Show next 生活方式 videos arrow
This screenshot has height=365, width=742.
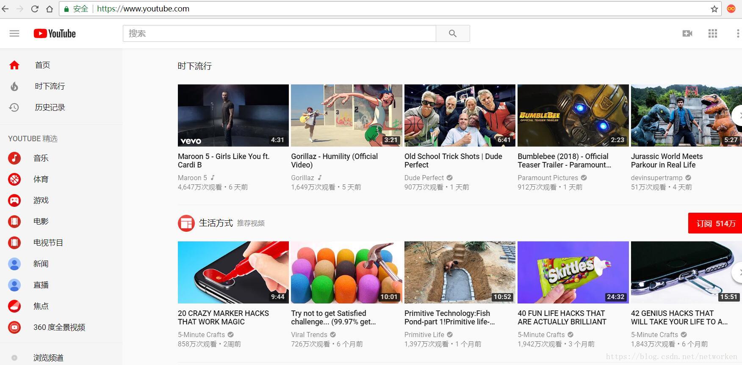738,272
